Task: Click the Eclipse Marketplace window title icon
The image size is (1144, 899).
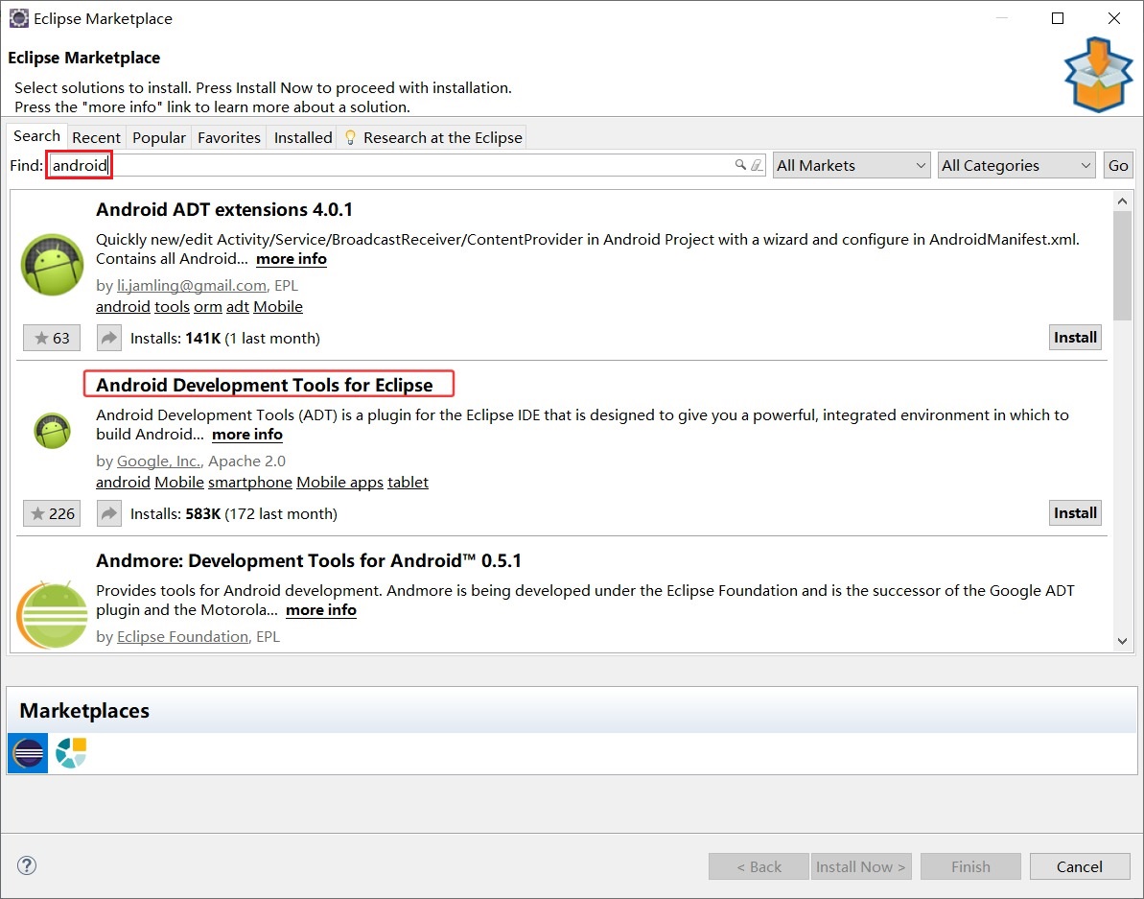Action: [x=19, y=18]
